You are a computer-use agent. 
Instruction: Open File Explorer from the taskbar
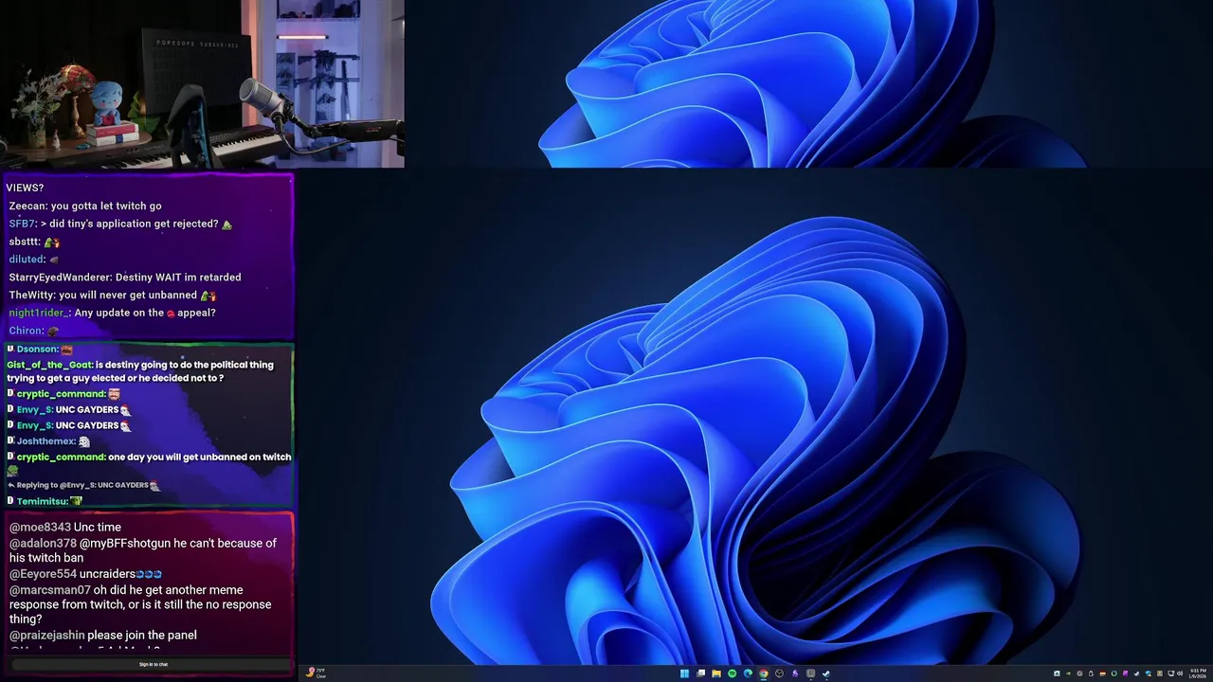tap(716, 673)
